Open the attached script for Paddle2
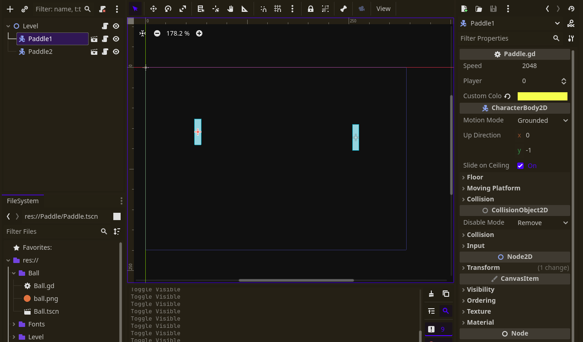Image resolution: width=583 pixels, height=342 pixels. point(105,52)
